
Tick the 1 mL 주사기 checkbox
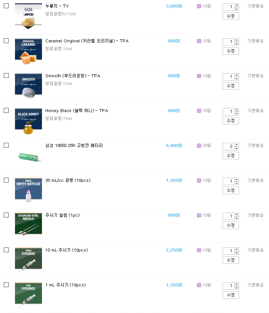6,285
